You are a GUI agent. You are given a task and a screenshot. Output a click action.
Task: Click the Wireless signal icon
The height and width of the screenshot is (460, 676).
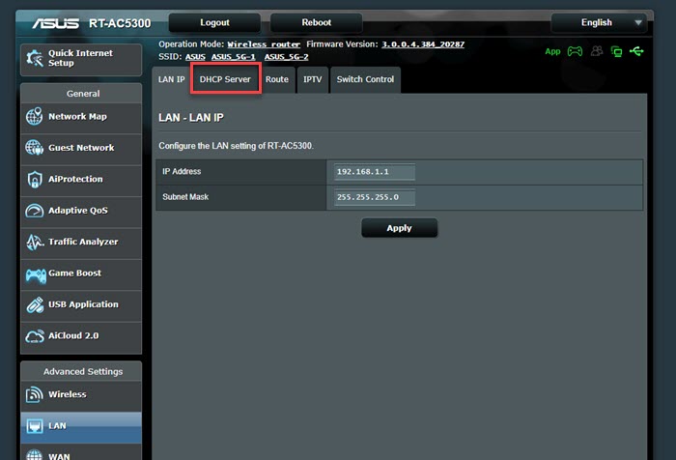(35, 394)
